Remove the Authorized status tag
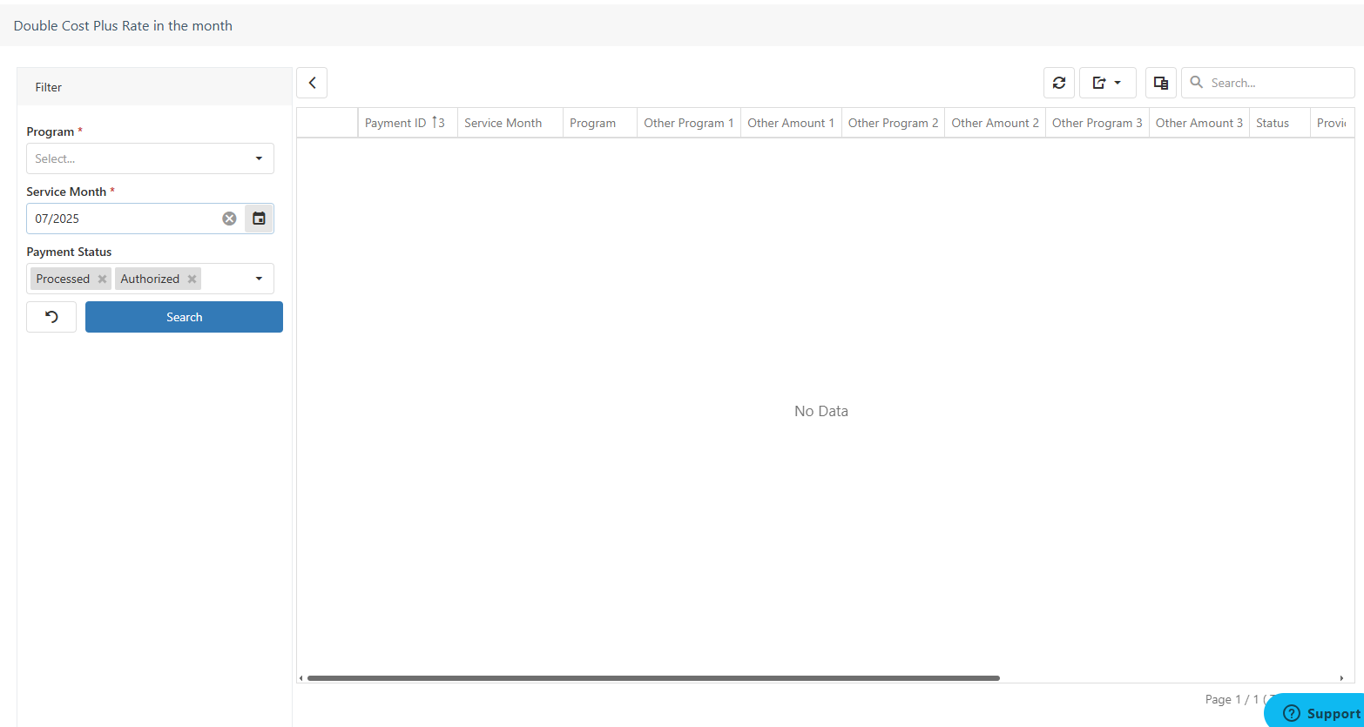The width and height of the screenshot is (1364, 727). (x=192, y=279)
